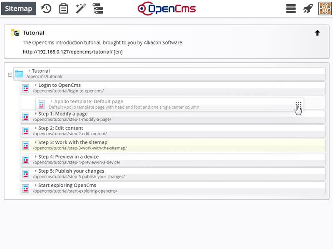The image size is (333, 249).
Task: Click the OpenCms logo
Action: (167, 9)
